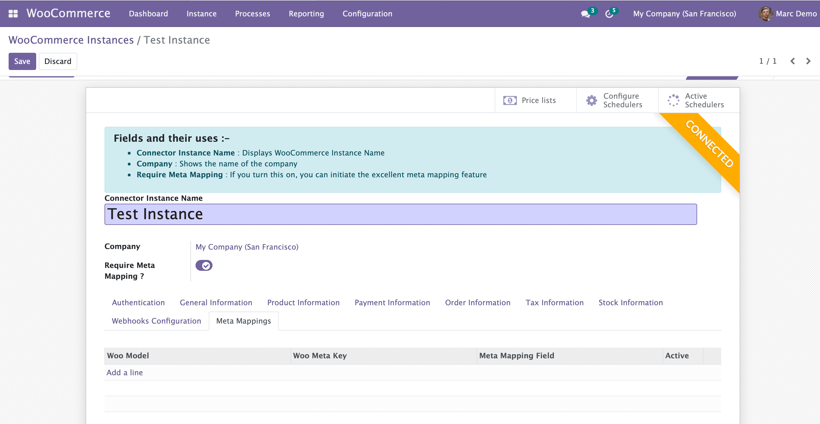Viewport: 820px width, 424px height.
Task: Click the Active Schedulers spinner icon
Action: click(x=673, y=100)
